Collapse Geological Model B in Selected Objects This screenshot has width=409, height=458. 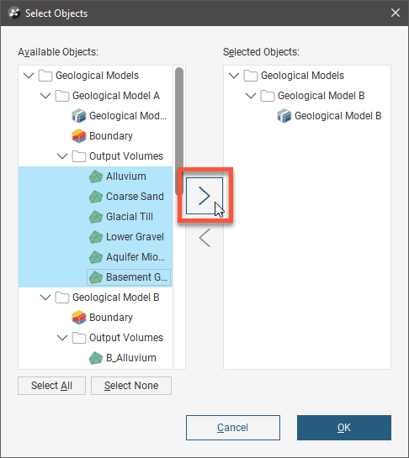(251, 96)
